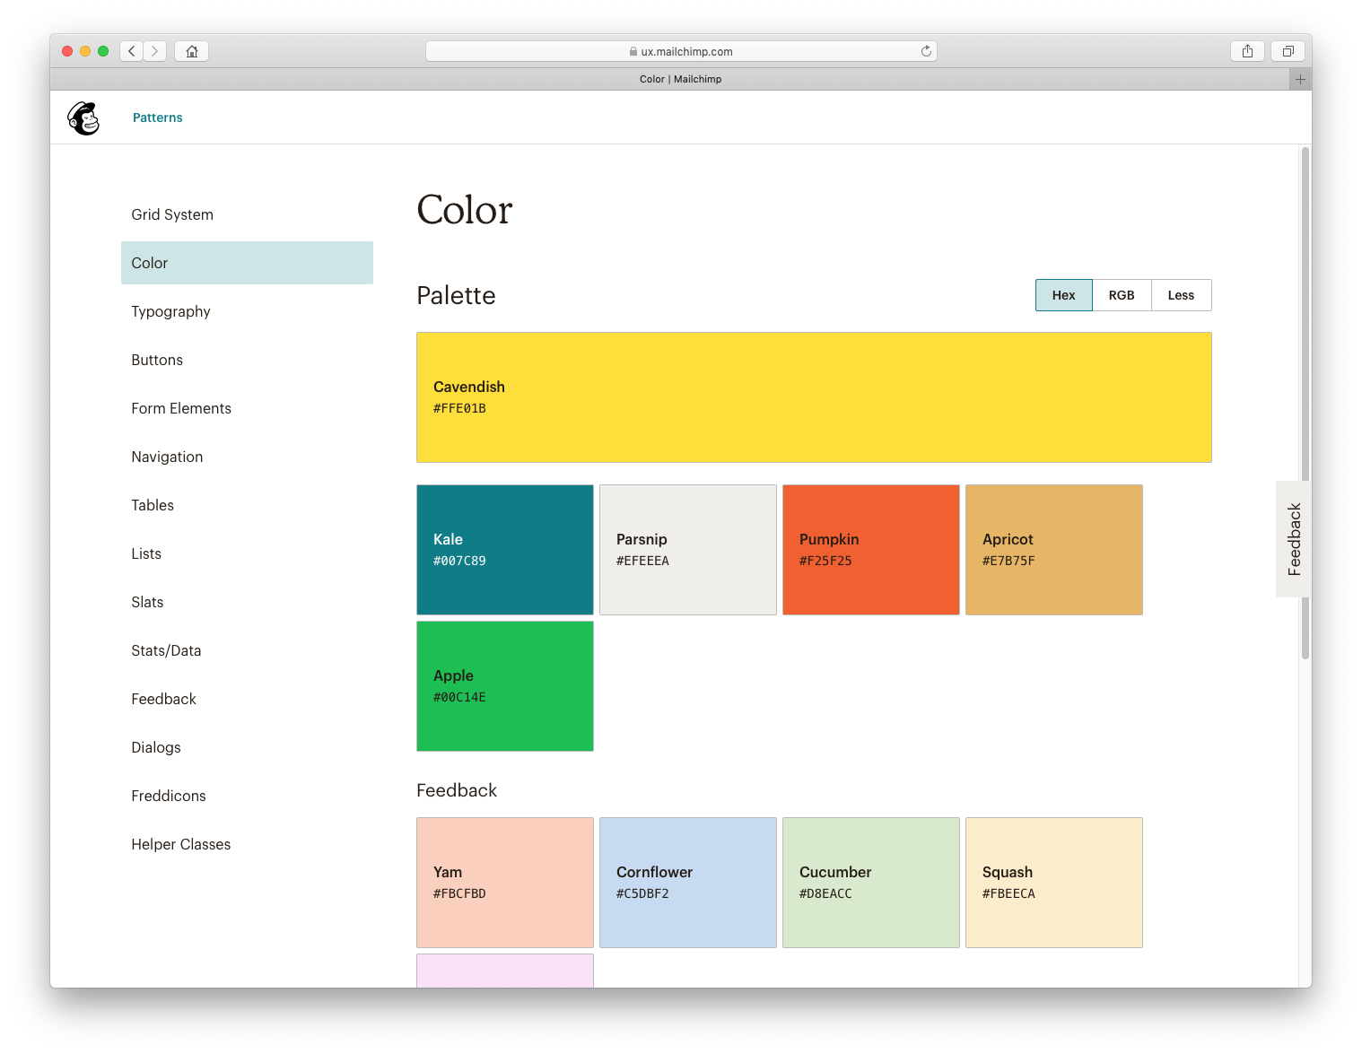Go to Feedback in sidebar

[x=247, y=699]
